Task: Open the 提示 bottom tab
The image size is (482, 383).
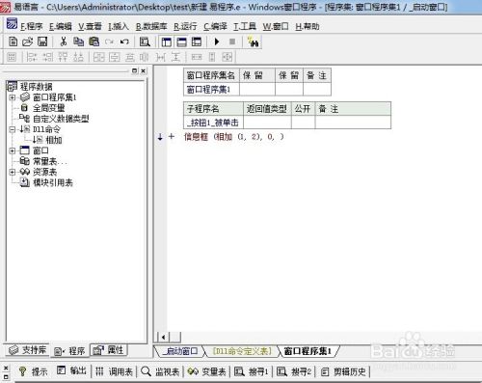Action: coord(33,371)
